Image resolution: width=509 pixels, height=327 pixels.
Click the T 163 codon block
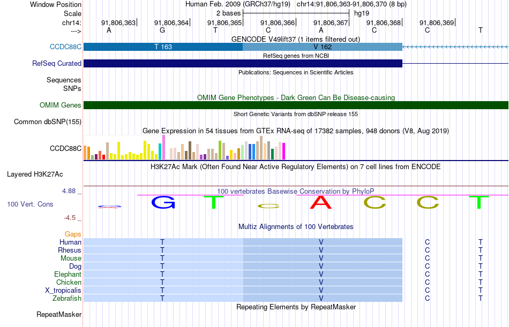[163, 47]
